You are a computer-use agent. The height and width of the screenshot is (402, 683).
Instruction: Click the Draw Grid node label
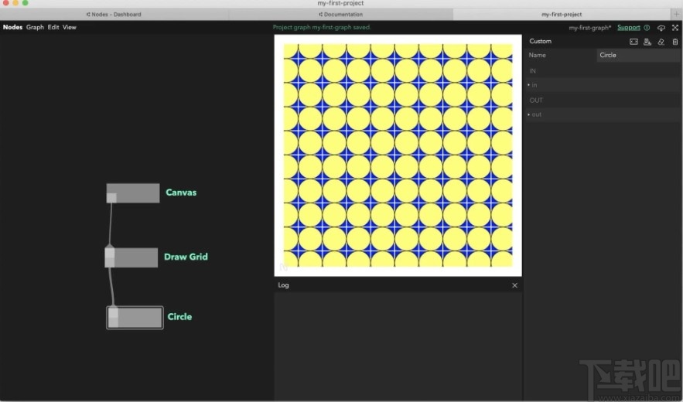tap(186, 257)
